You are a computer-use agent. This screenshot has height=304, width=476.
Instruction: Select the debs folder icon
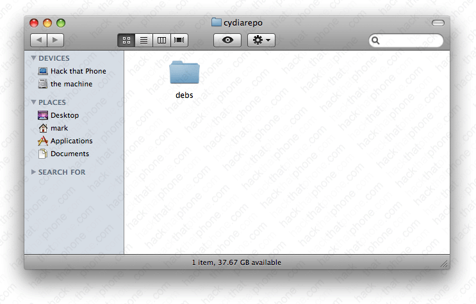(x=185, y=73)
